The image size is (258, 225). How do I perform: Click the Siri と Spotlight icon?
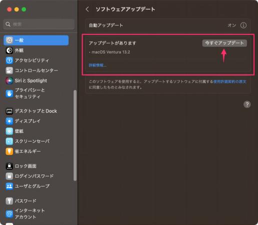(10, 80)
